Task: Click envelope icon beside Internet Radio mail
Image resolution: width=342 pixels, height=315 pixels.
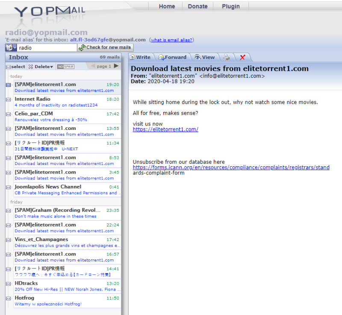Action: point(9,100)
